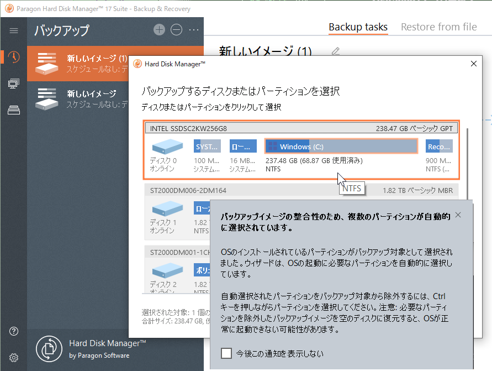The image size is (492, 371).
Task: Select the Backup clock icon in sidebar
Action: (x=14, y=57)
